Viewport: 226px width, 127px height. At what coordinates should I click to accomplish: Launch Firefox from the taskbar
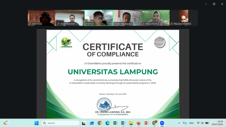pyautogui.click(x=139, y=123)
